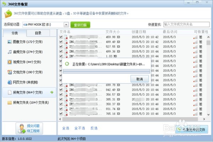Click file icon of 699.78 KB row
This screenshot has height=142, width=213.
coord(66,85)
